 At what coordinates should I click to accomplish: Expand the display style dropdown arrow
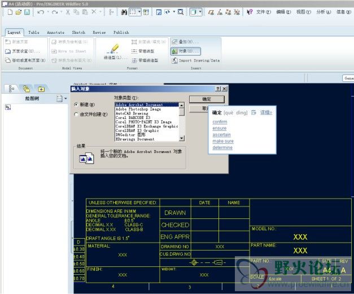(x=200, y=11)
